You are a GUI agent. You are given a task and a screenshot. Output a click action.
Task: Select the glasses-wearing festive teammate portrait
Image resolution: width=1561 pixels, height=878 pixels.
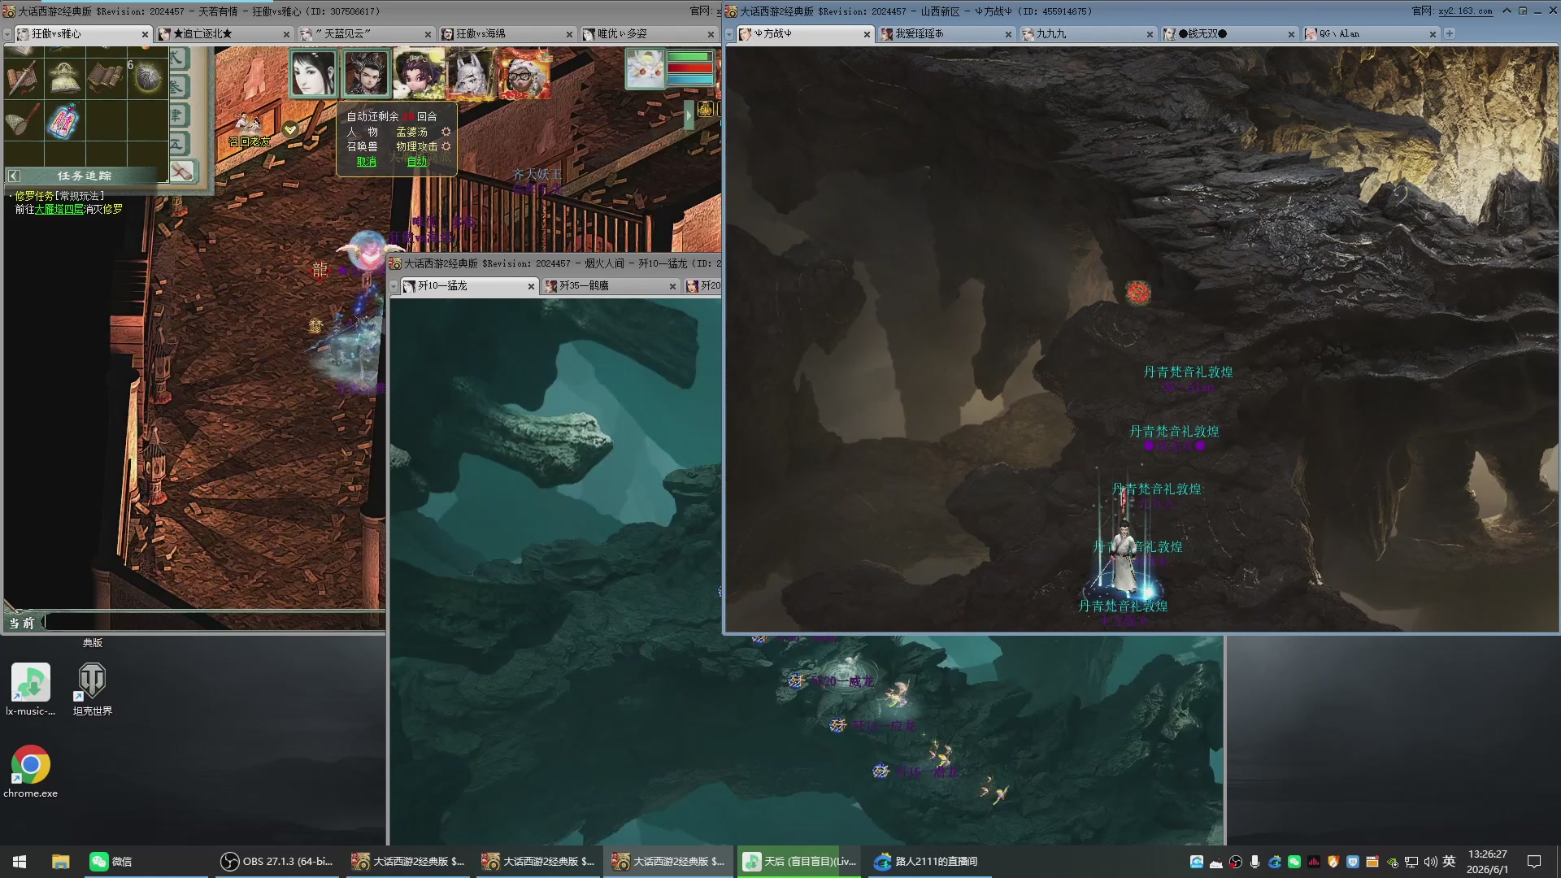tap(524, 73)
